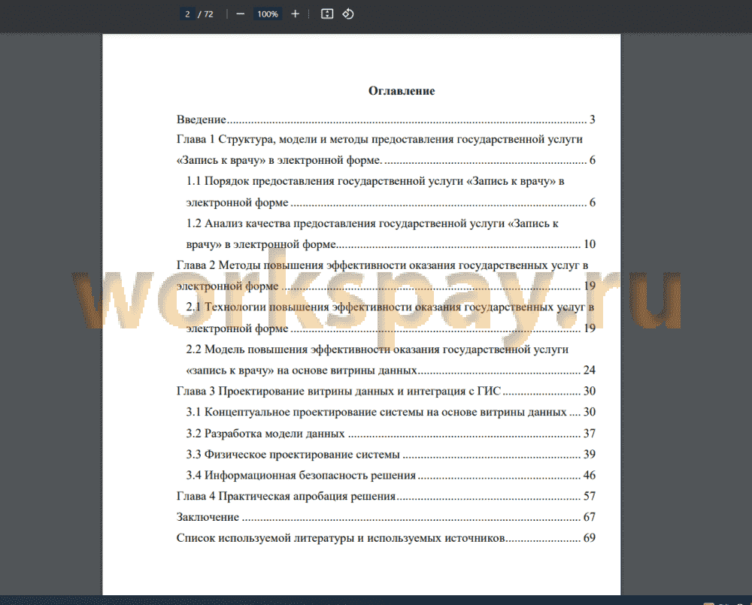
Task: Open 'Список используемой литературы' entry
Action: point(386,538)
